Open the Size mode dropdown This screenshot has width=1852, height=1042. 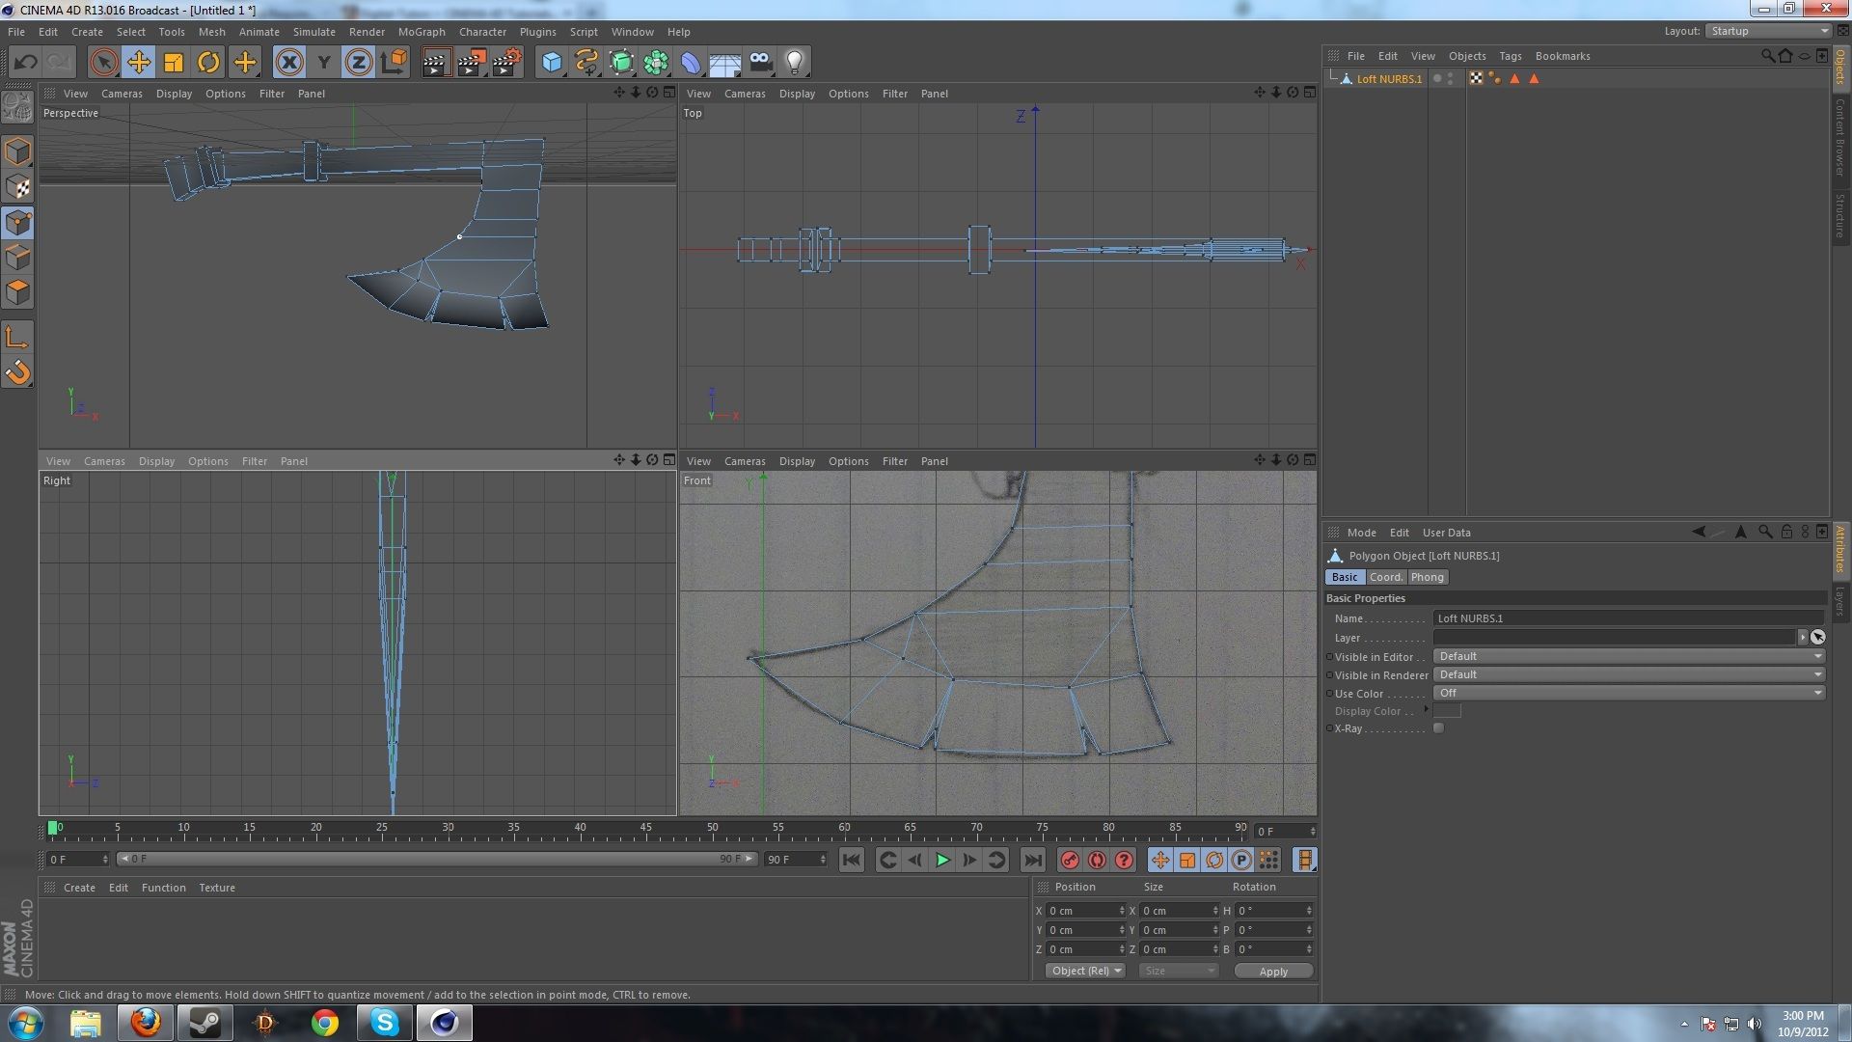click(1178, 971)
